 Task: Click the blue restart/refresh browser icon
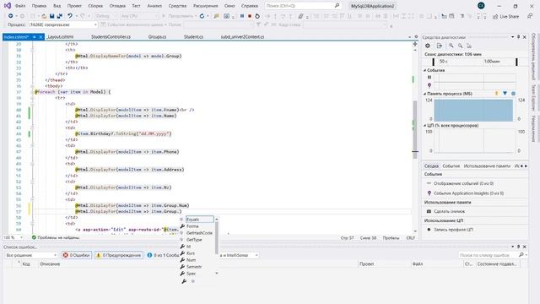click(x=202, y=16)
